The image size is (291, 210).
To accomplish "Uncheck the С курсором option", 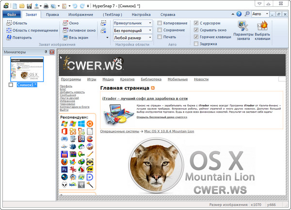I will [196, 23].
